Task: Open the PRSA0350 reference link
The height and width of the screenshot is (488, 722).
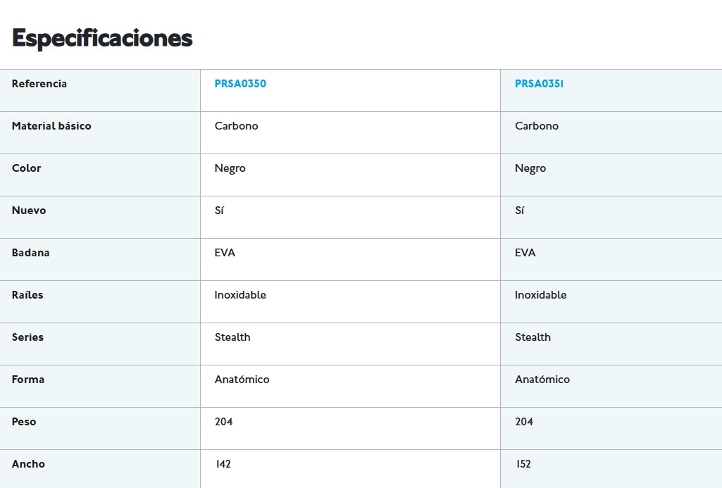Action: click(240, 84)
